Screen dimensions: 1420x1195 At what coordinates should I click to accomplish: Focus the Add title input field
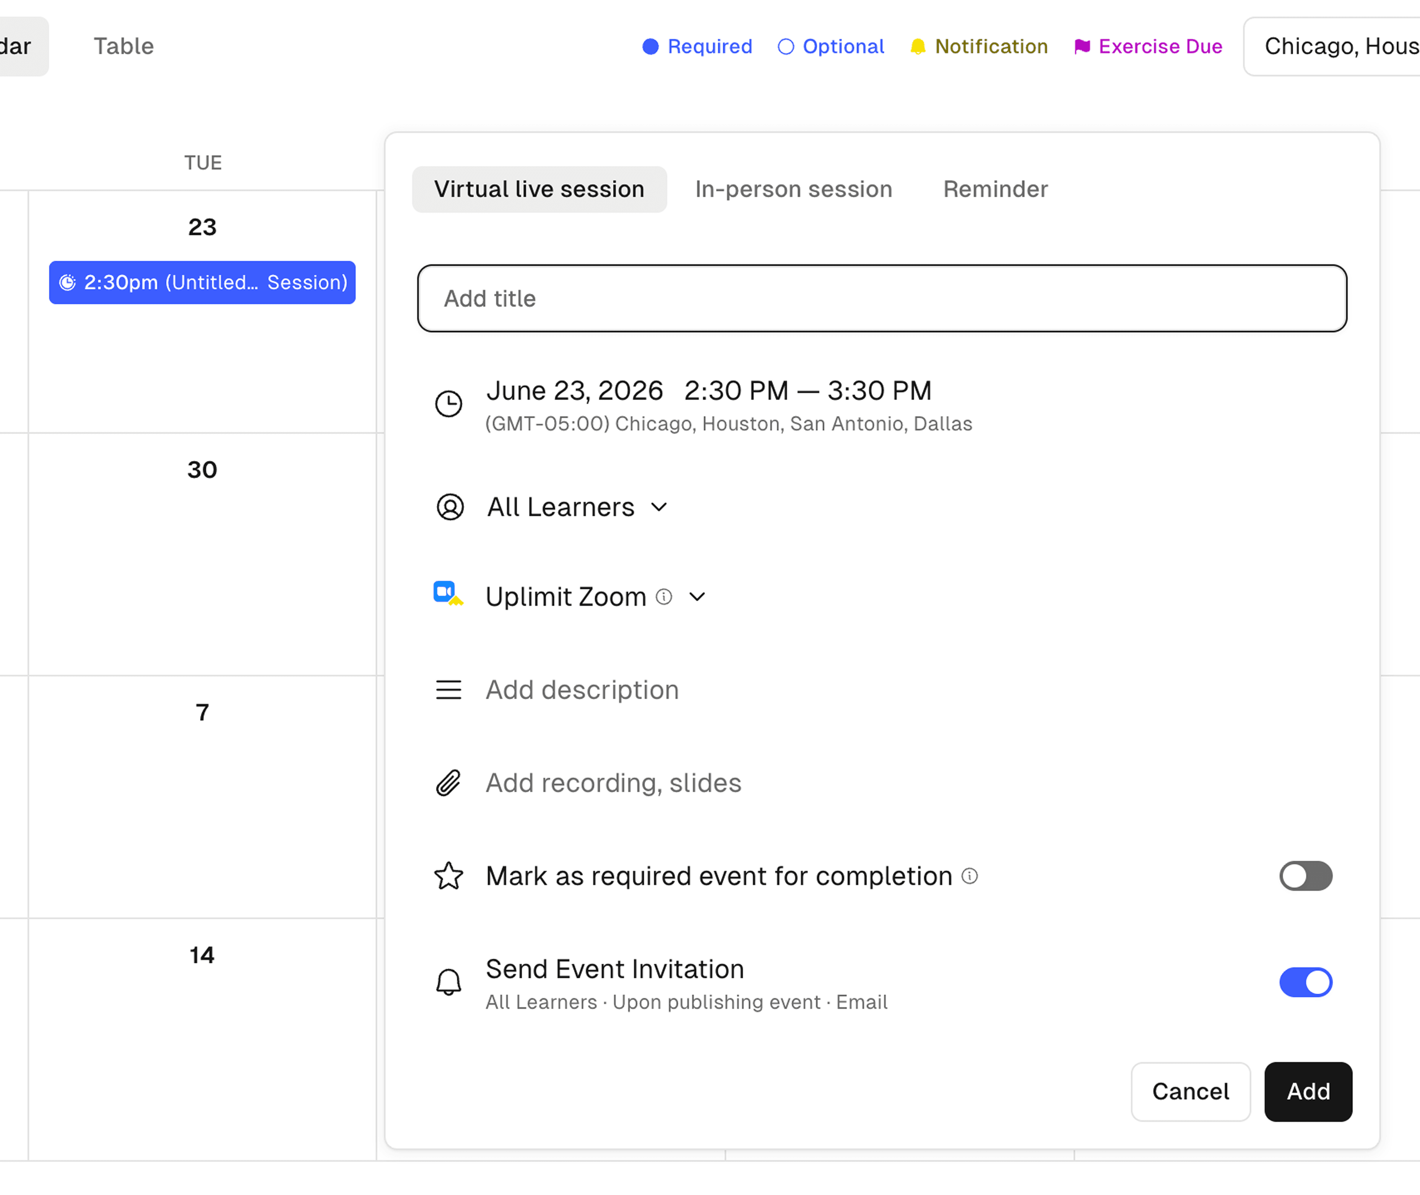pyautogui.click(x=882, y=298)
